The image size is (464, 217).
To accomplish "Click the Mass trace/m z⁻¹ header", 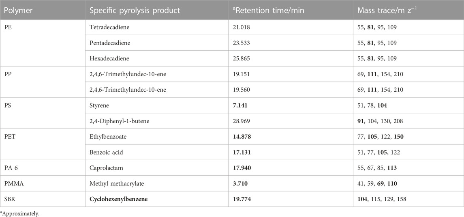I will (x=381, y=10).
